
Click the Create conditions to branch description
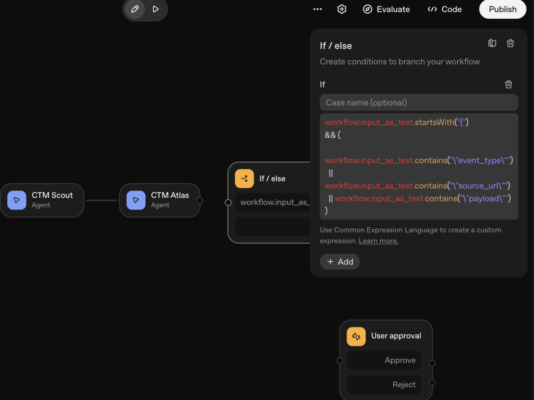coord(400,61)
